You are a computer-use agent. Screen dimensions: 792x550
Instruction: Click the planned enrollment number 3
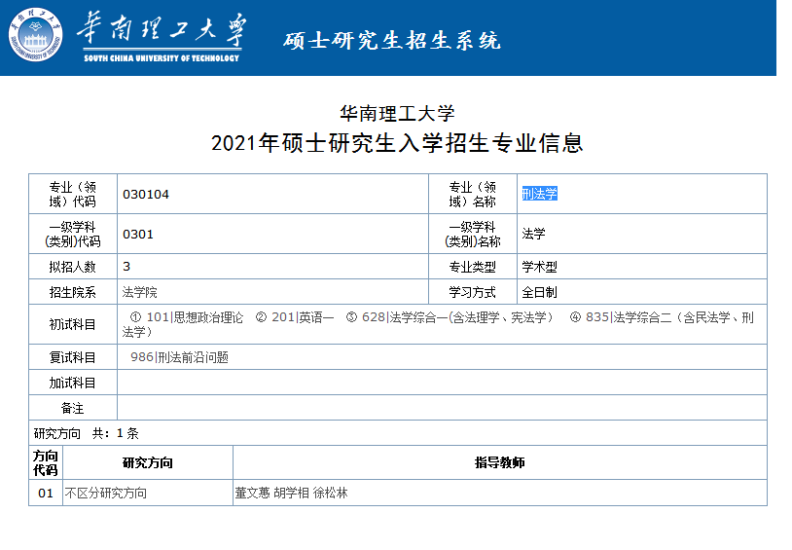126,267
